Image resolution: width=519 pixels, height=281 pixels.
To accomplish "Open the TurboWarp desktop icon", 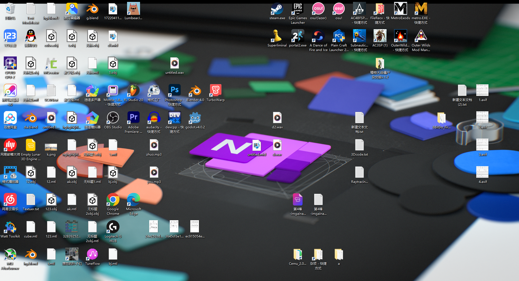I will click(216, 91).
